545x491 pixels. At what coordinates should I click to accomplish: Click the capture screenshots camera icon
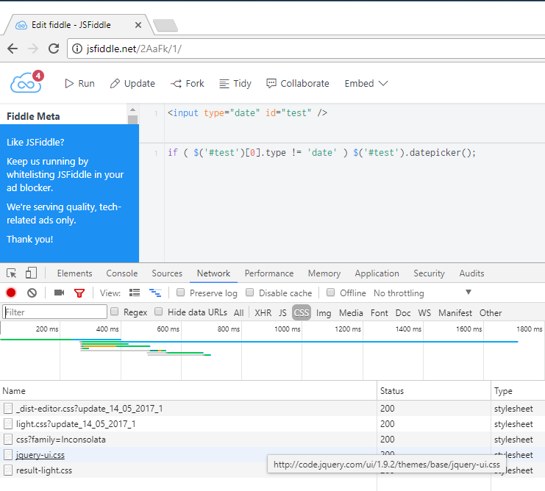pyautogui.click(x=59, y=293)
